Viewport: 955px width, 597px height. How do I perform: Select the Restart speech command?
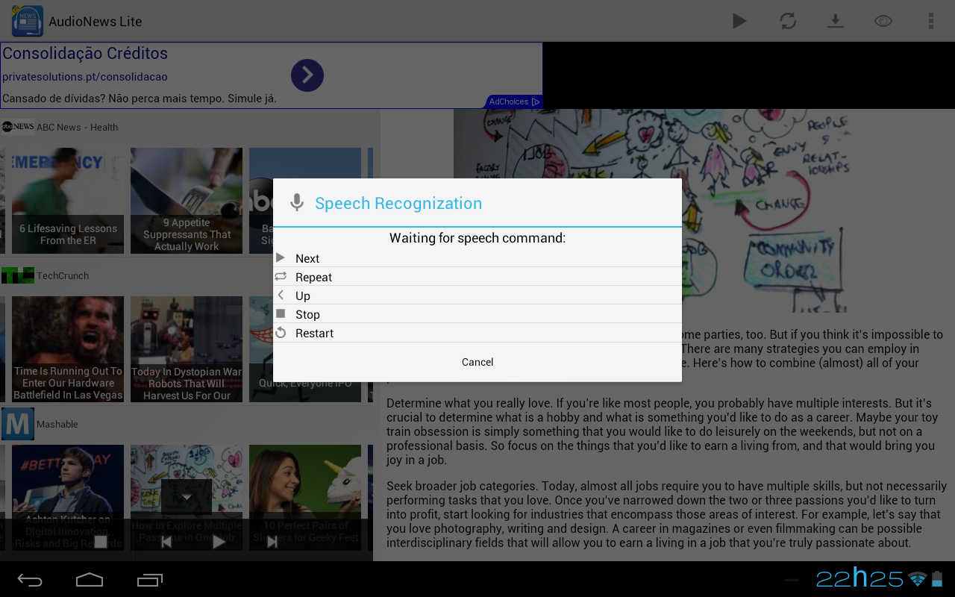coord(477,333)
